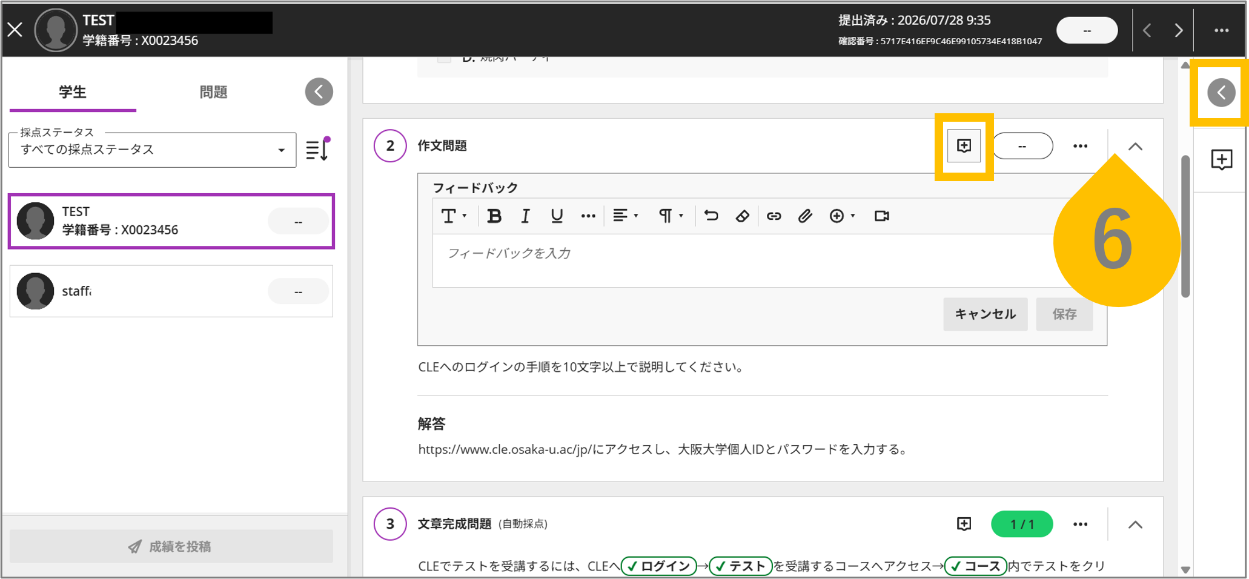Image resolution: width=1249 pixels, height=579 pixels.
Task: Click the 1 / 1 score for question 3
Action: click(1022, 524)
